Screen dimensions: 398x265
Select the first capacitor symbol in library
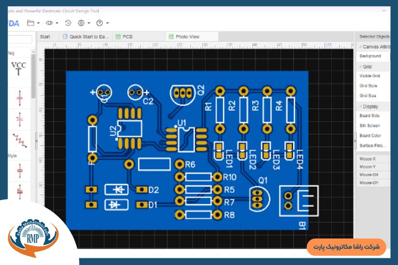(x=20, y=98)
